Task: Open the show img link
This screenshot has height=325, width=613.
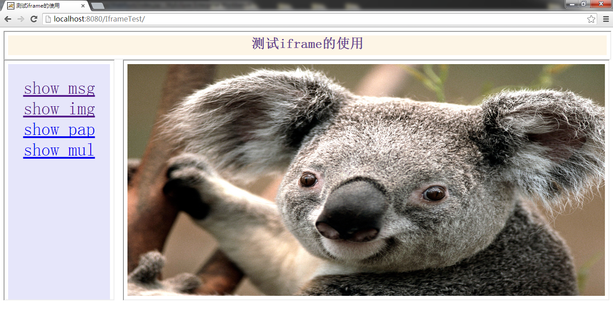Action: 59,109
